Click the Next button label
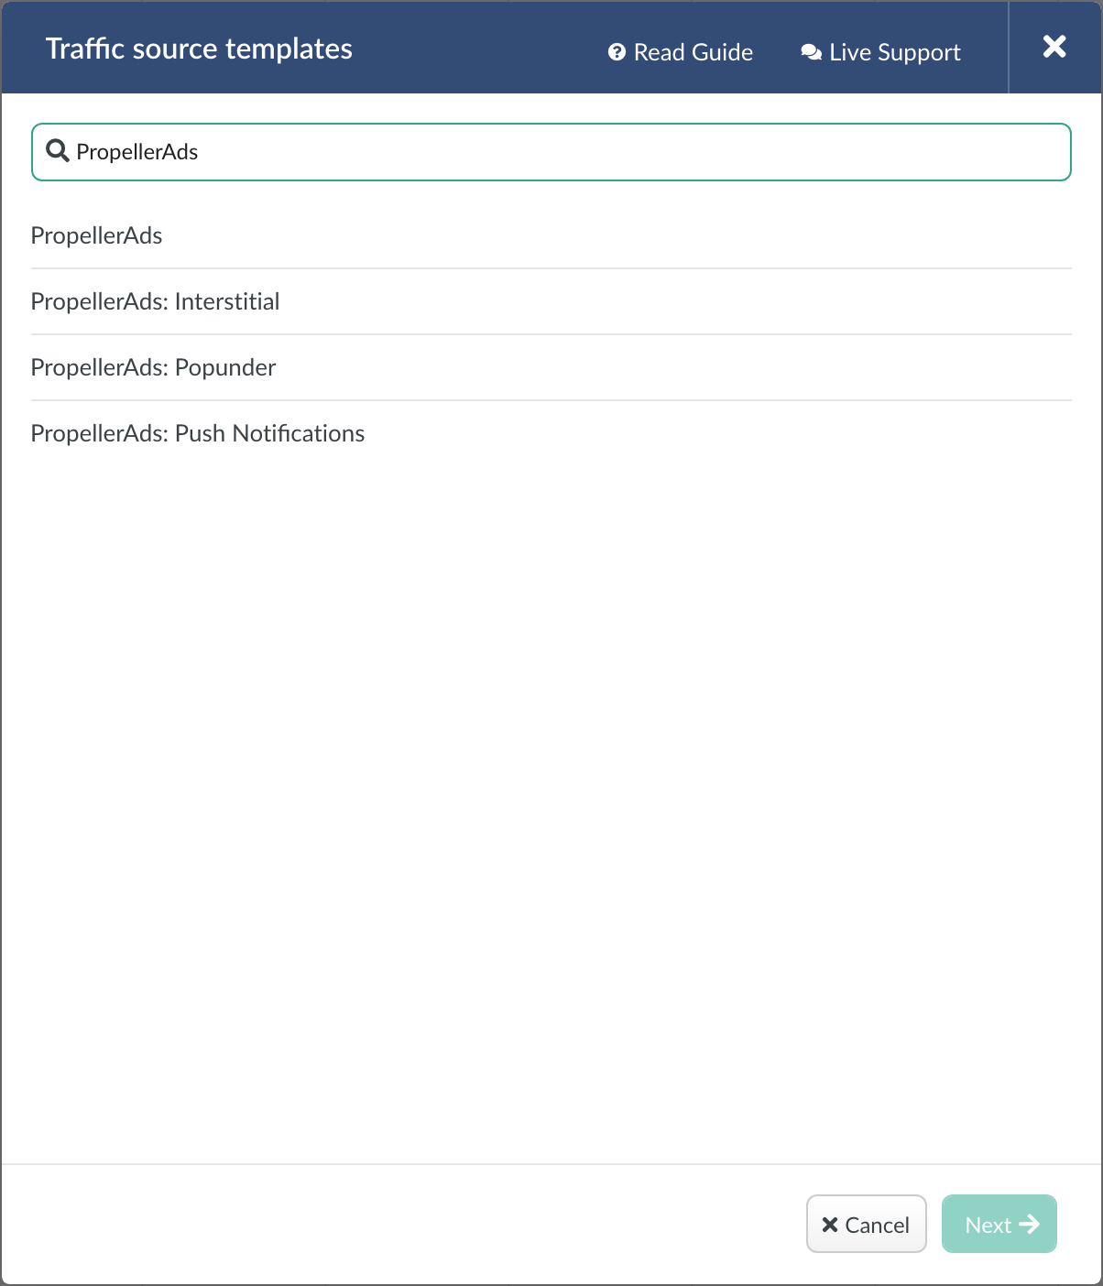 (988, 1225)
